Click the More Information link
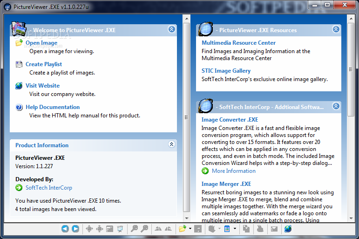This screenshot has height=239, width=359. point(234,171)
